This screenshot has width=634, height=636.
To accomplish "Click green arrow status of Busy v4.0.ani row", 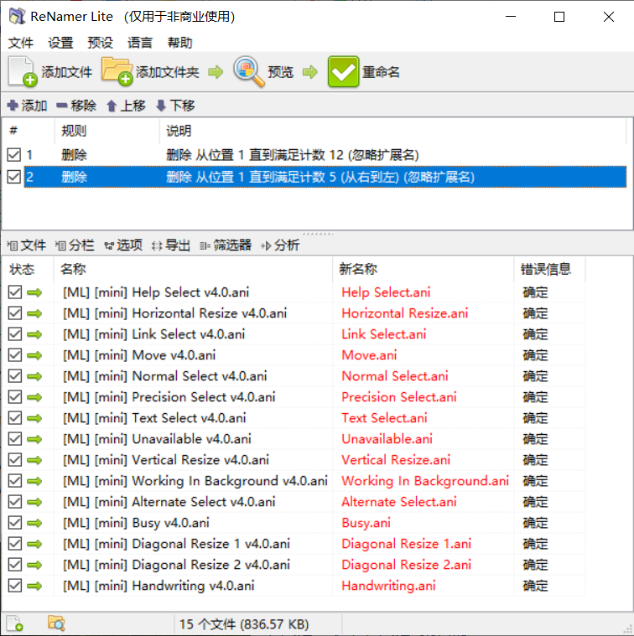I will coord(34,523).
